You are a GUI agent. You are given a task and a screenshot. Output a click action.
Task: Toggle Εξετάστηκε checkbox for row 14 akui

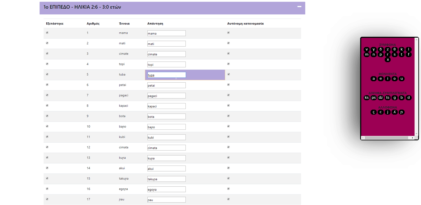tap(47, 168)
